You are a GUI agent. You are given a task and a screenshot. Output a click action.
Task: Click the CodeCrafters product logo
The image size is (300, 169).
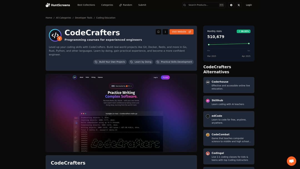(55, 35)
